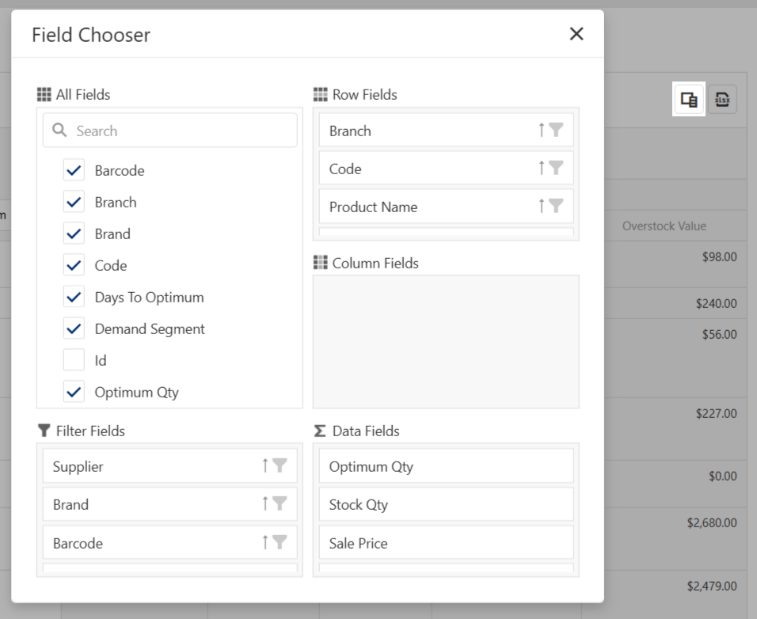Uncheck the Barcode field checkbox
This screenshot has height=619, width=757.
pos(74,170)
